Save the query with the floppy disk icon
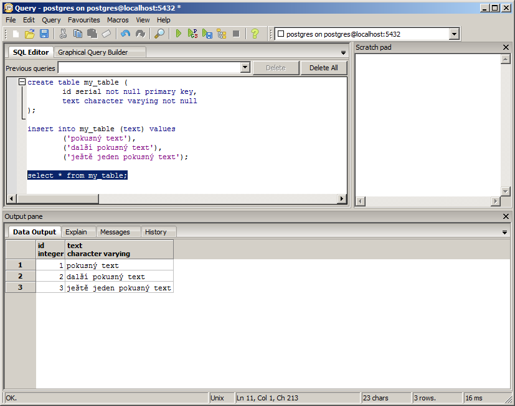The height and width of the screenshot is (406, 515). [44, 34]
